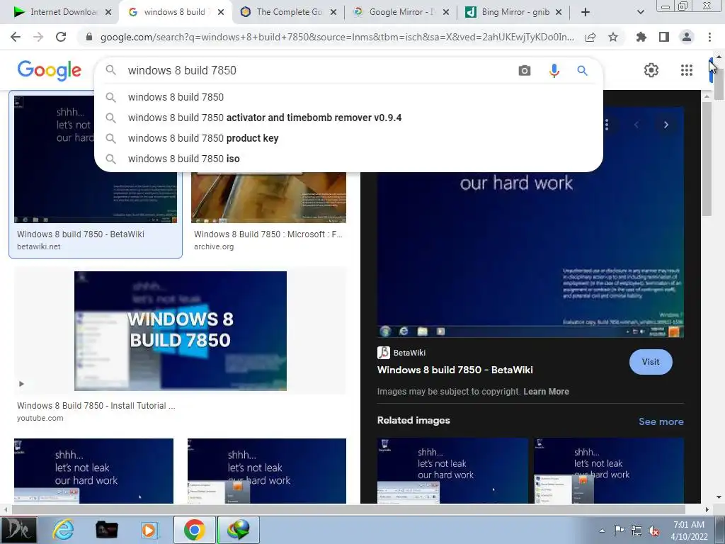Open the black folder taskbar icon

106,530
